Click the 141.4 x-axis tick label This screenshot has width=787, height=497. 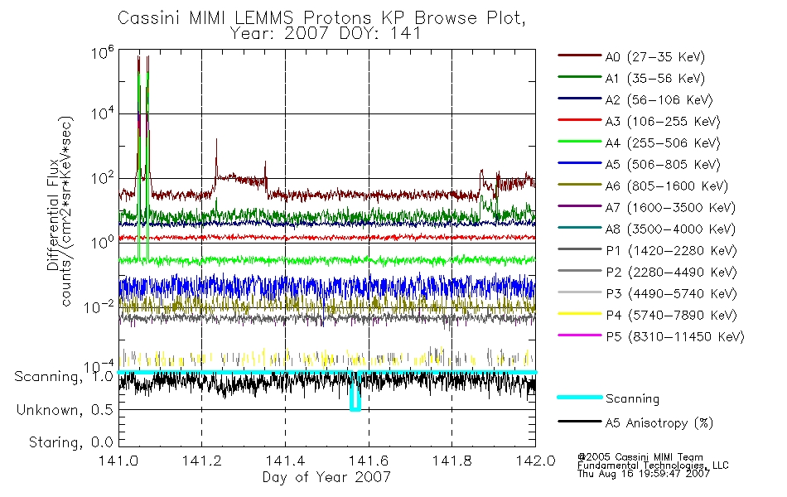[285, 461]
